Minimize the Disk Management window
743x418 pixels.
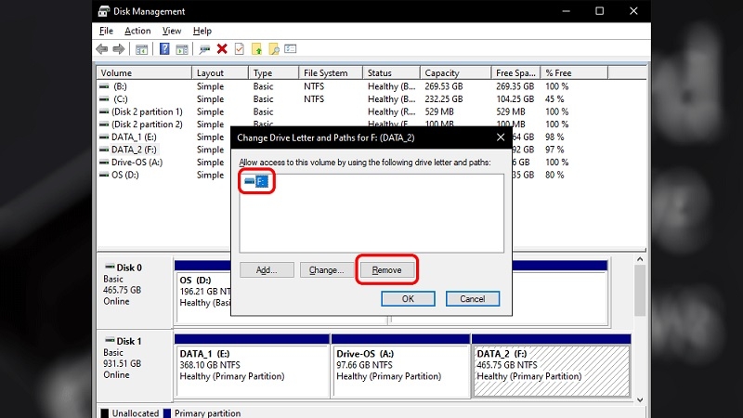click(x=566, y=11)
